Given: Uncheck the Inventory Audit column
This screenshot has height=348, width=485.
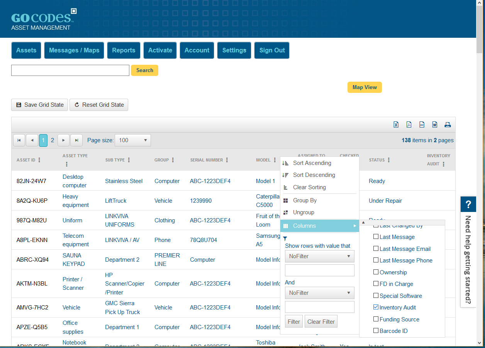Looking at the screenshot, I should tap(376, 307).
